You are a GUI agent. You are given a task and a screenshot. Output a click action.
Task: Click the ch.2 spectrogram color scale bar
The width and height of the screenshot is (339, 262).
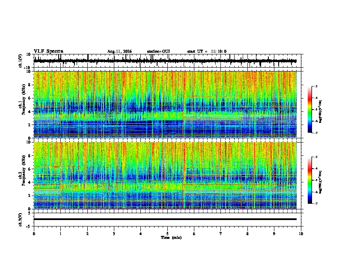click(x=309, y=180)
